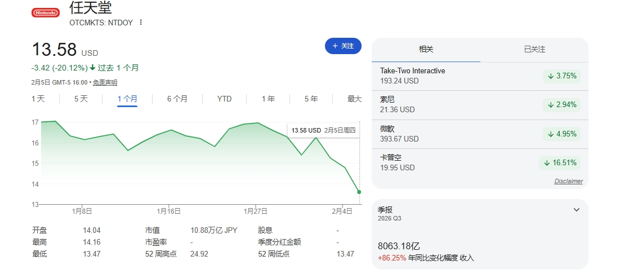Click the 1月27日 peak on the chart
The height and width of the screenshot is (278, 633).
[257, 123]
